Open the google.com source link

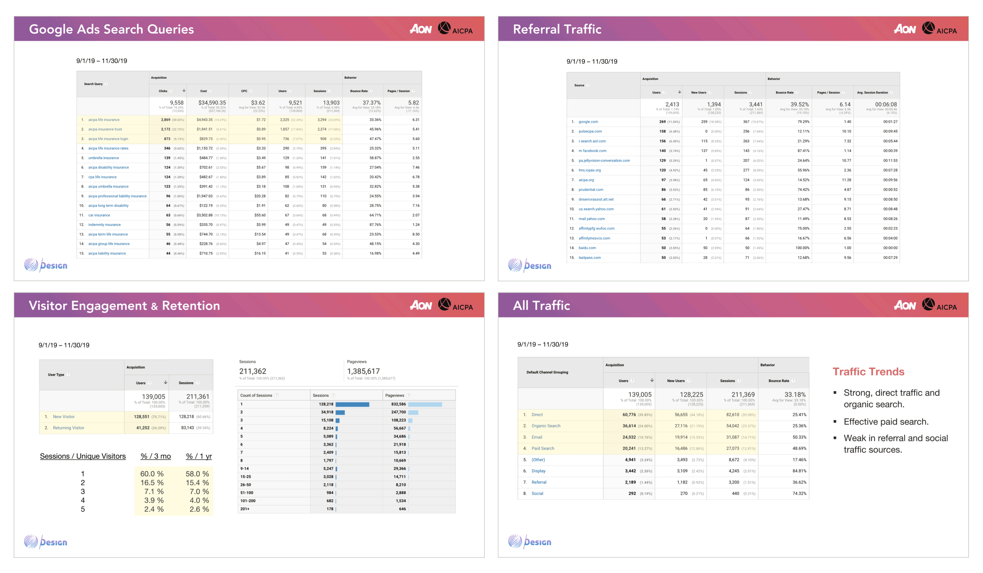click(588, 122)
